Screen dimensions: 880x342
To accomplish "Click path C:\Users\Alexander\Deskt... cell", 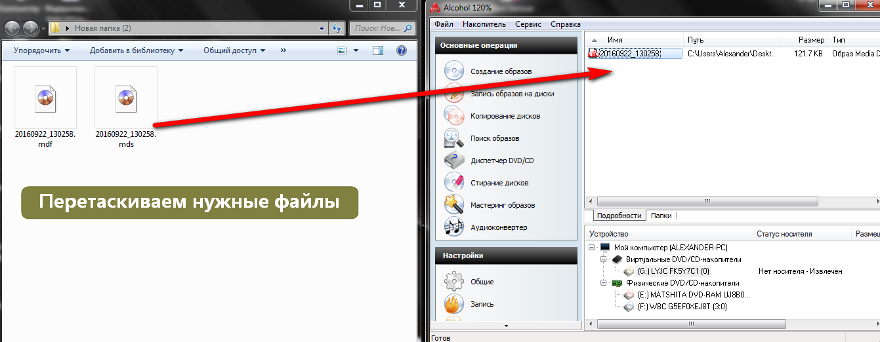I will [732, 54].
